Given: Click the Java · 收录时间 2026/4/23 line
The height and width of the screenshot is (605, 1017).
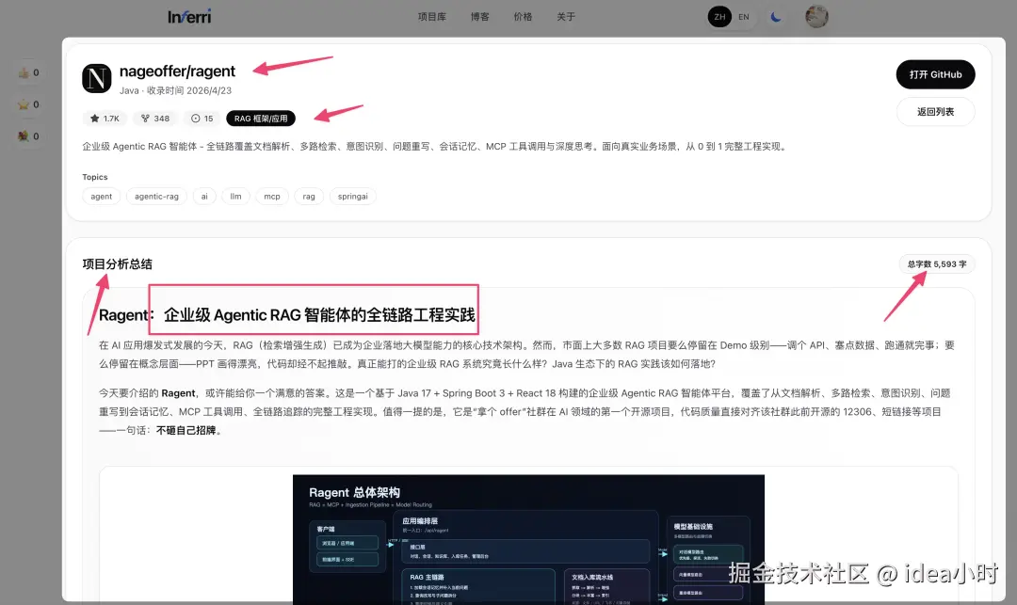Looking at the screenshot, I should coord(175,90).
